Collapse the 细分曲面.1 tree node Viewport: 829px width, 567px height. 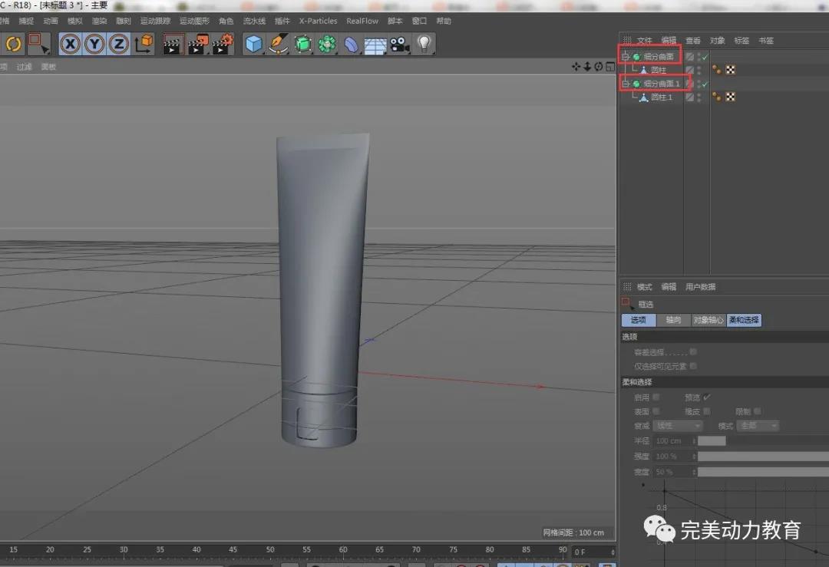click(x=626, y=84)
